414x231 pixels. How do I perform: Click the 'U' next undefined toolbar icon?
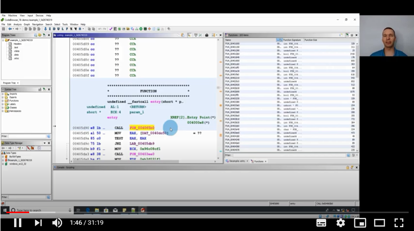coord(58,29)
